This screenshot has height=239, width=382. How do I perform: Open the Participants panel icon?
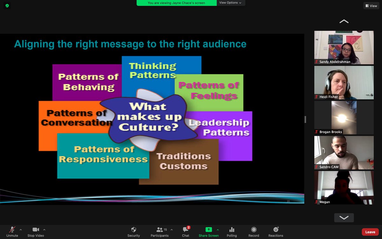click(x=159, y=229)
